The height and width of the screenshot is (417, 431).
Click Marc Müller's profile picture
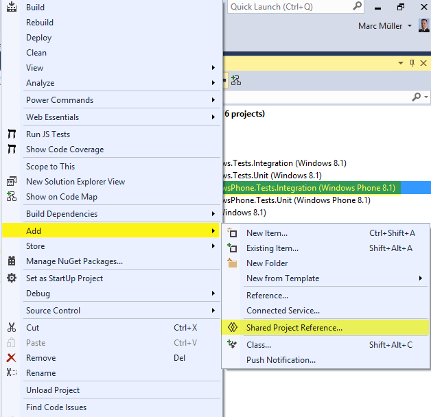coord(424,25)
